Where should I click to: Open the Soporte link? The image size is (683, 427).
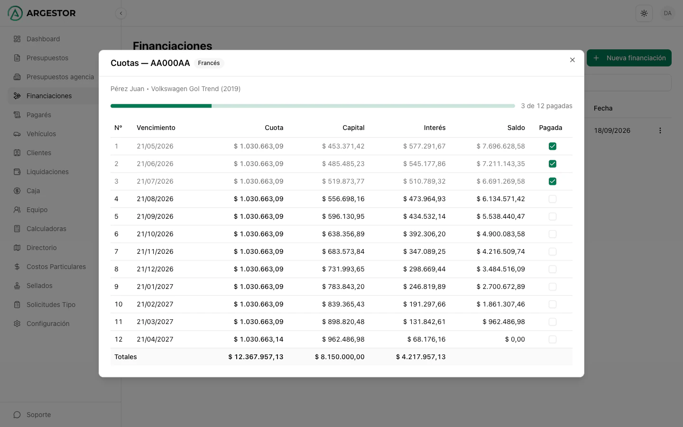tap(39, 415)
